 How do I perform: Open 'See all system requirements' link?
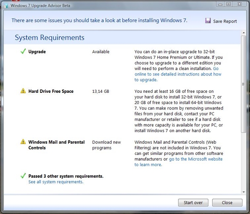(x=56, y=182)
